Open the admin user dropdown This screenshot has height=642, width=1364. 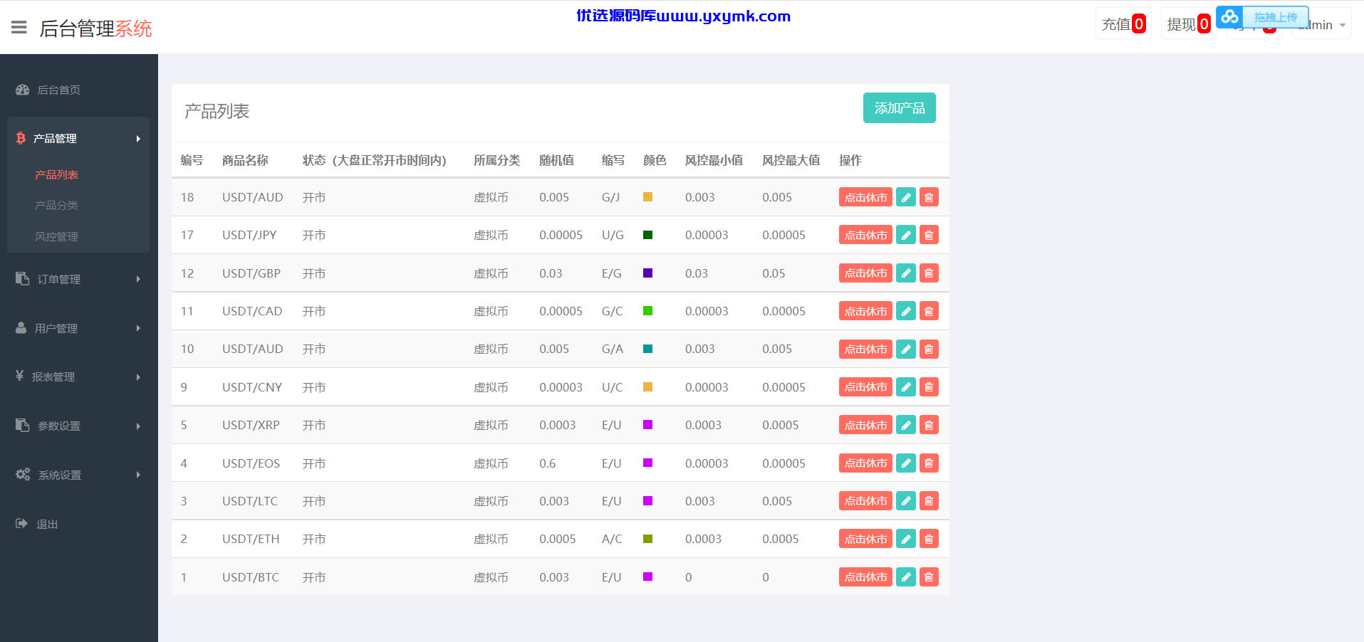[1321, 25]
